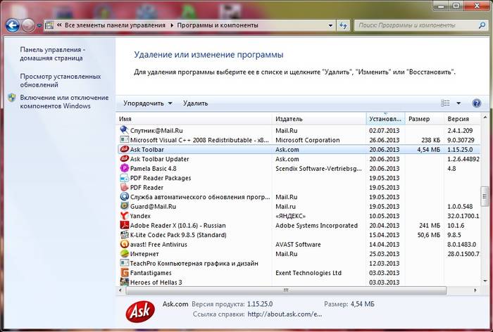Click the change view icon
This screenshot has width=493, height=332.
[x=446, y=103]
